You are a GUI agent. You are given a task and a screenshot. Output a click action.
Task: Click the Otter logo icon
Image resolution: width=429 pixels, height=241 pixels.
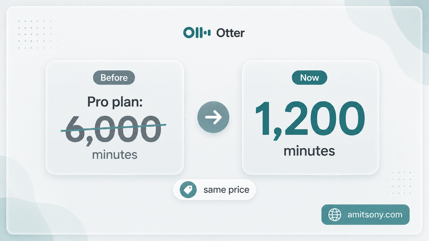tap(197, 33)
